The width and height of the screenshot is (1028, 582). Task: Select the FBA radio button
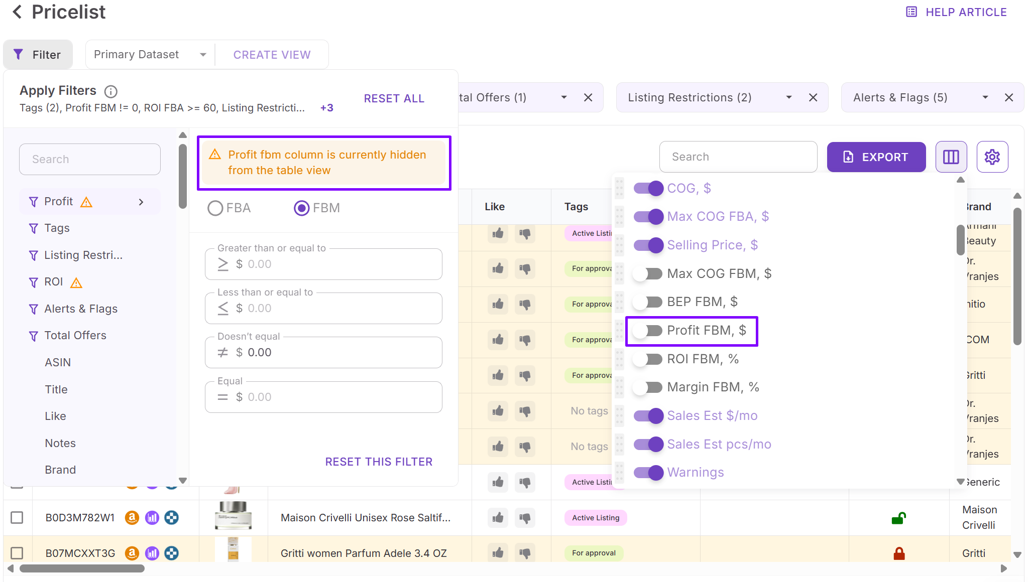tap(215, 208)
